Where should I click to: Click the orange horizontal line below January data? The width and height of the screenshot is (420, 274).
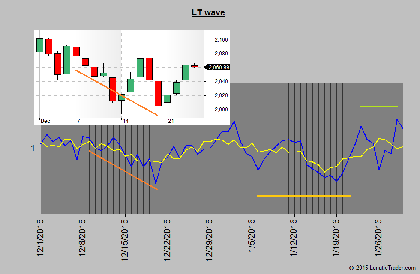(x=303, y=196)
